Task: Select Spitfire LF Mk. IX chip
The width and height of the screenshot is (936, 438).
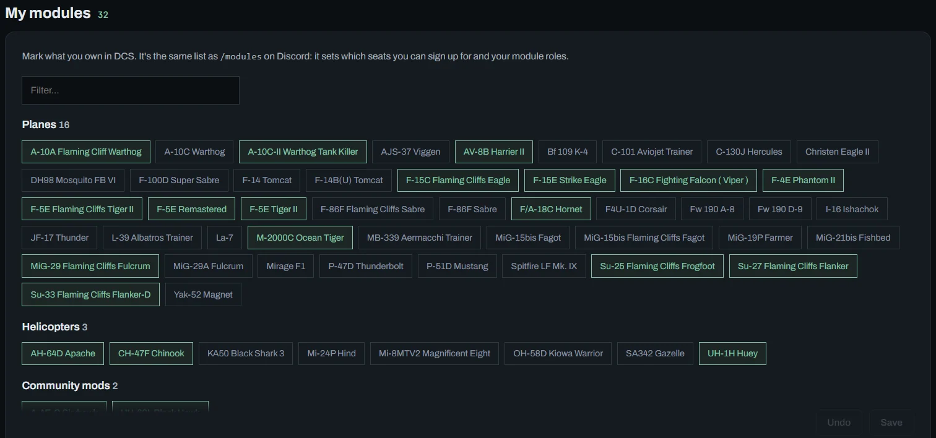Action: [x=544, y=266]
